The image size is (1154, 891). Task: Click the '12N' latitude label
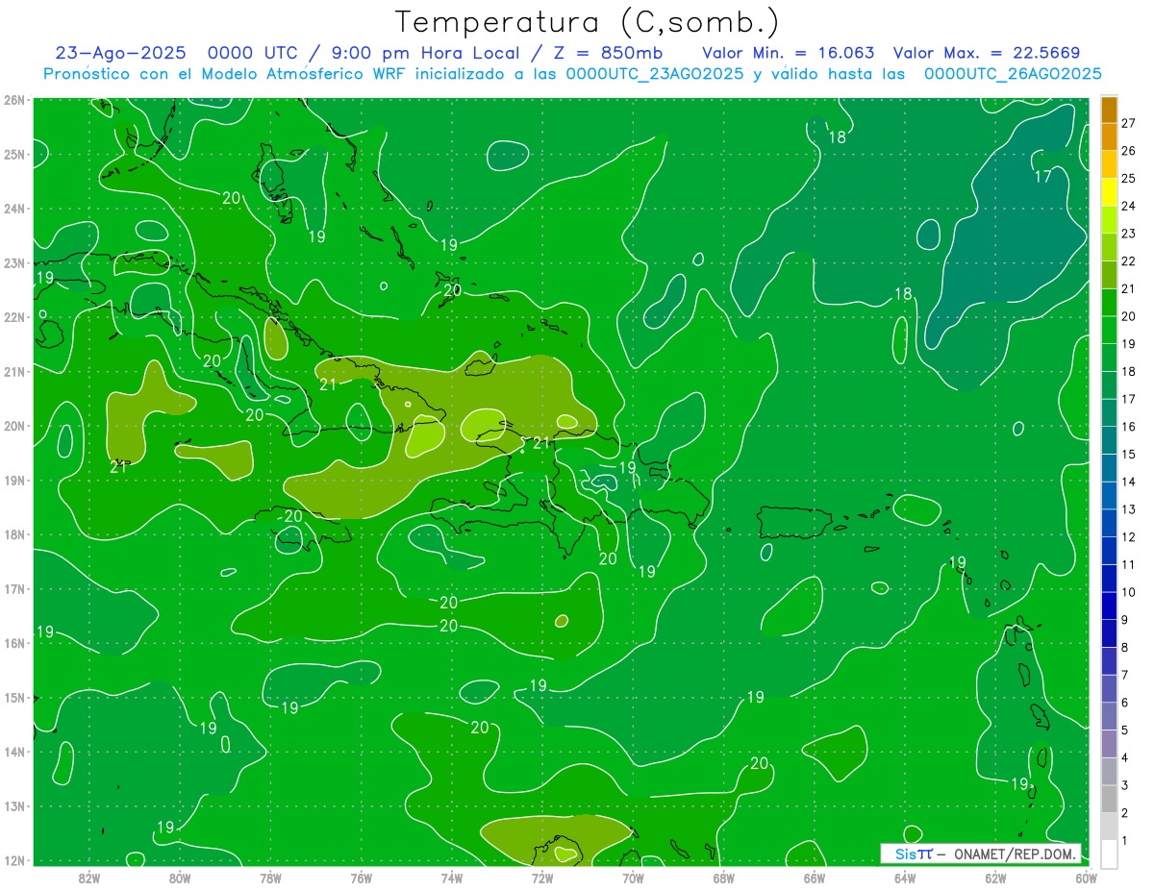click(x=13, y=859)
